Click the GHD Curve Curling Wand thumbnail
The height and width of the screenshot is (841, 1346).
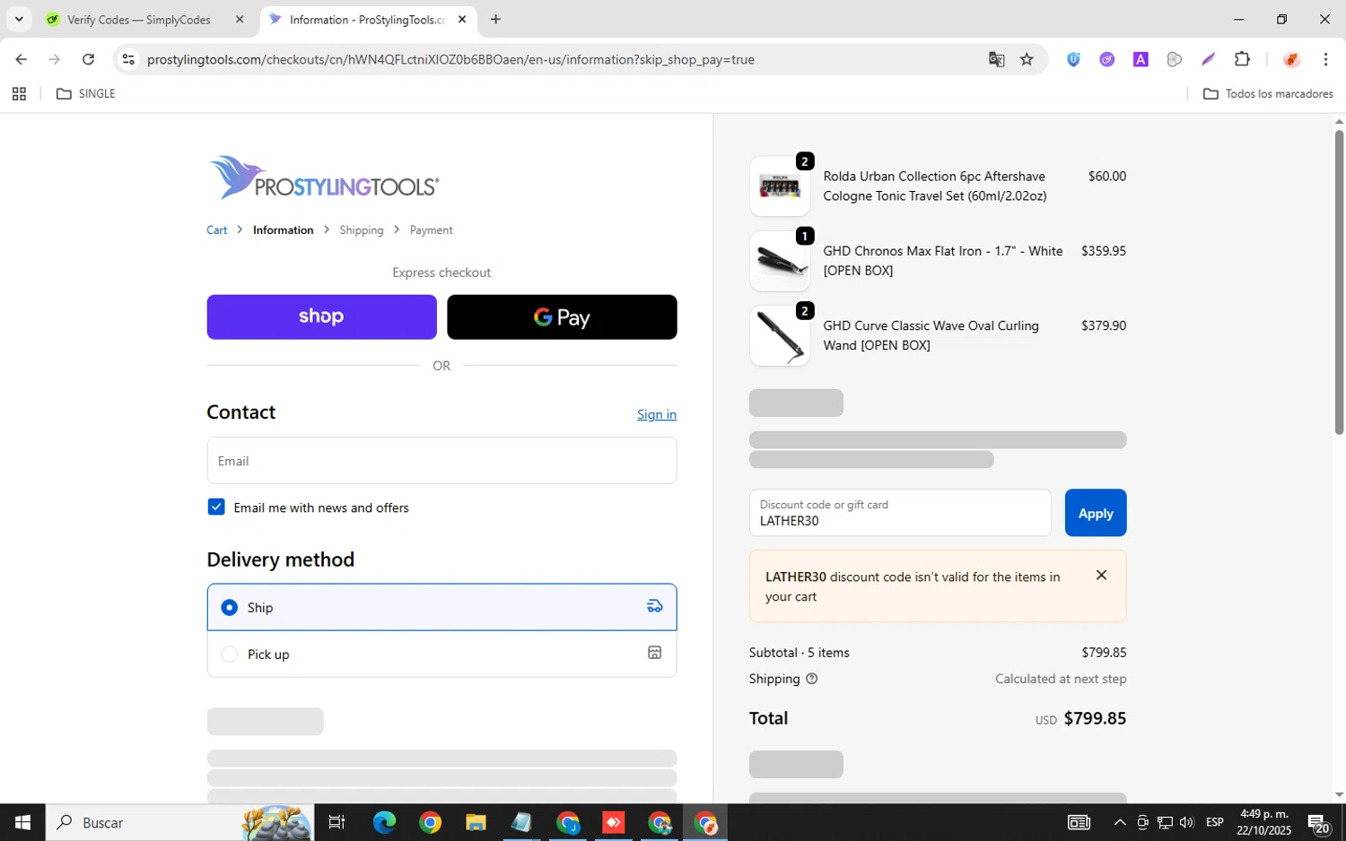(x=779, y=335)
